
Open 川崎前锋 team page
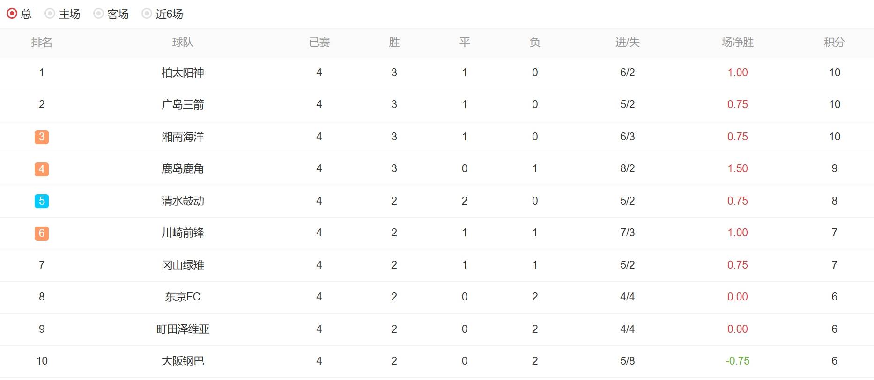tap(183, 233)
